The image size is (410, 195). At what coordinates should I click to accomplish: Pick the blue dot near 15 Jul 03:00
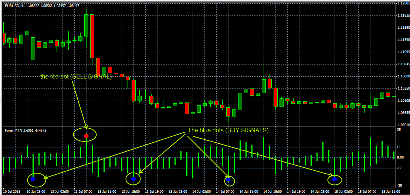[335, 179]
